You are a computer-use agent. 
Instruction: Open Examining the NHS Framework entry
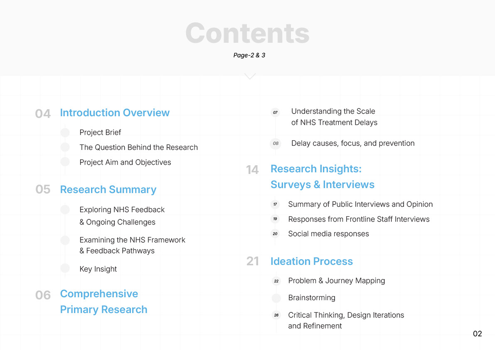pos(132,245)
